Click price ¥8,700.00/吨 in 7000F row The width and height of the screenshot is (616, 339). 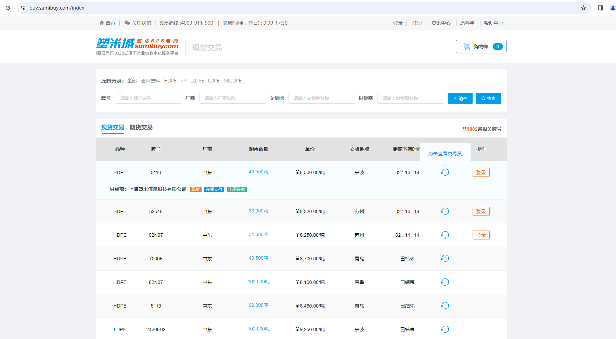click(x=310, y=259)
